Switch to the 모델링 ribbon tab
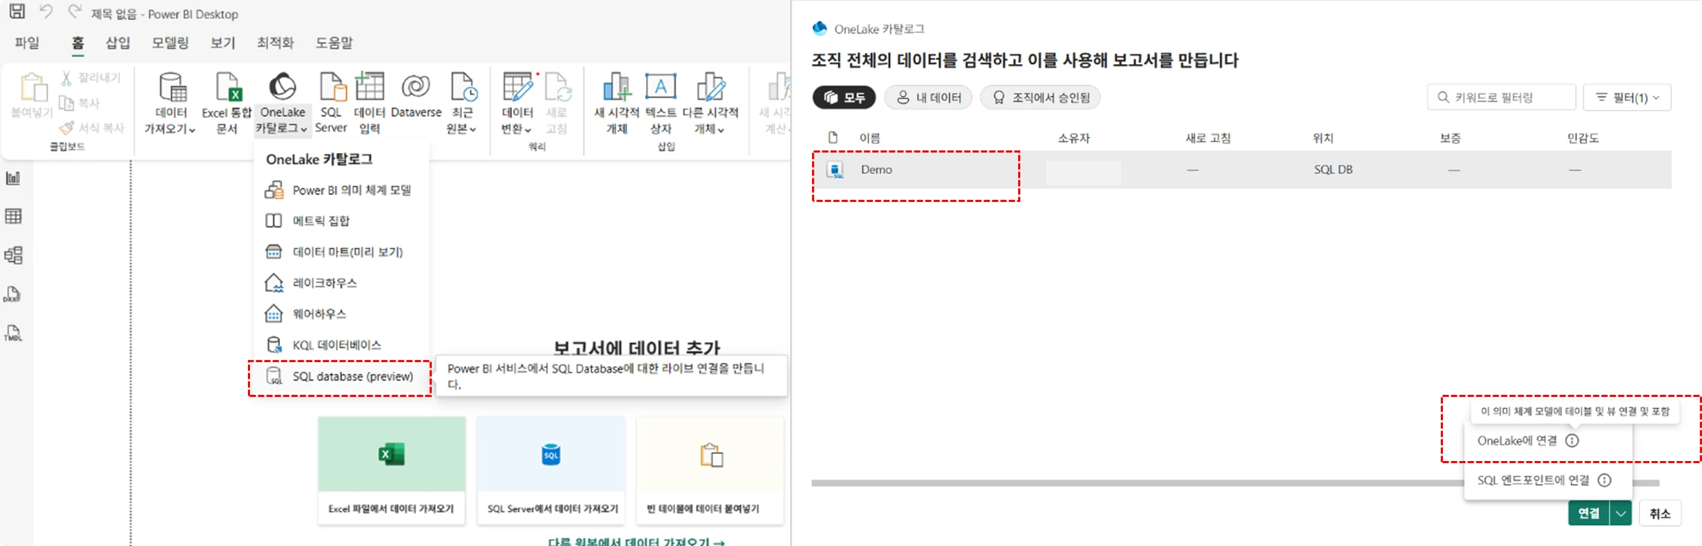This screenshot has width=1702, height=546. 170,43
